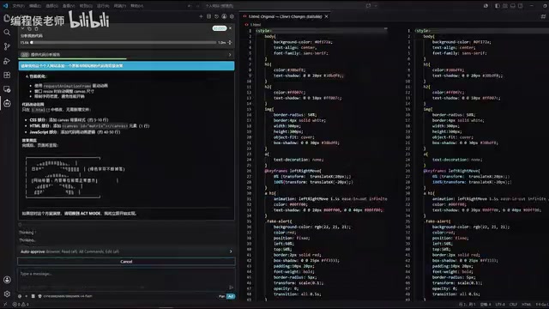Start a new Cline task with plus icon
The image size is (549, 309).
click(x=201, y=16)
